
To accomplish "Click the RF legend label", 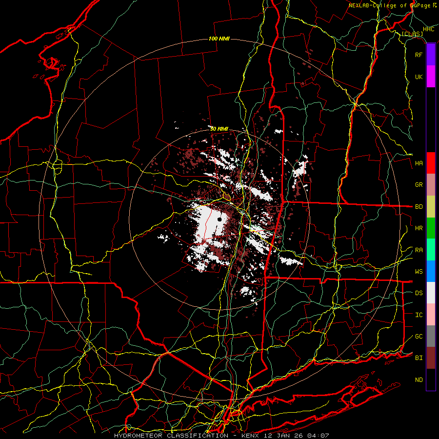I will click(419, 55).
